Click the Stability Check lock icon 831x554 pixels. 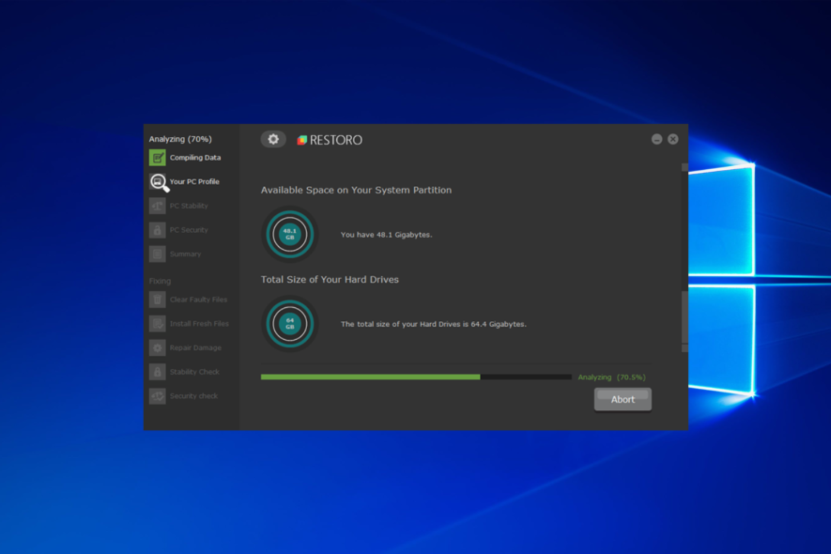(158, 372)
